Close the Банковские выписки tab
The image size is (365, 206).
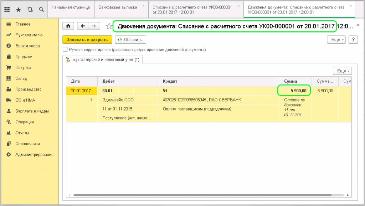(x=143, y=6)
